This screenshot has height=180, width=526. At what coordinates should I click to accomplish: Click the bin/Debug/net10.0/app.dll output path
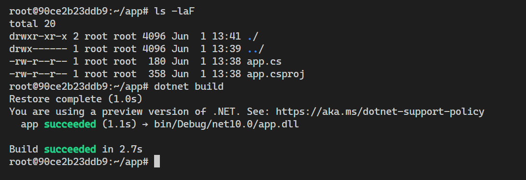(227, 125)
